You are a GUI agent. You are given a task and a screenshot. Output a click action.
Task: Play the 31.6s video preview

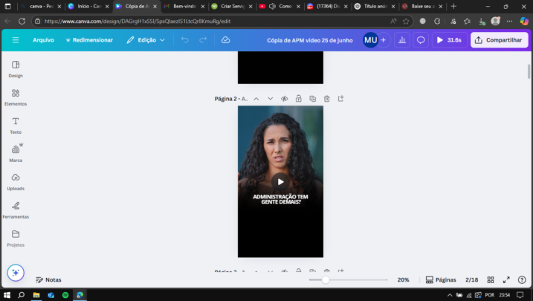pos(449,40)
